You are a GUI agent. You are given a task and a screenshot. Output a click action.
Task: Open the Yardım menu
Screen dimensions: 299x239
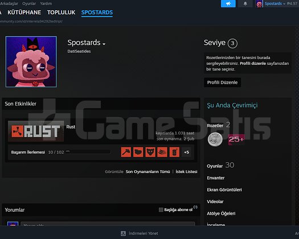click(46, 3)
